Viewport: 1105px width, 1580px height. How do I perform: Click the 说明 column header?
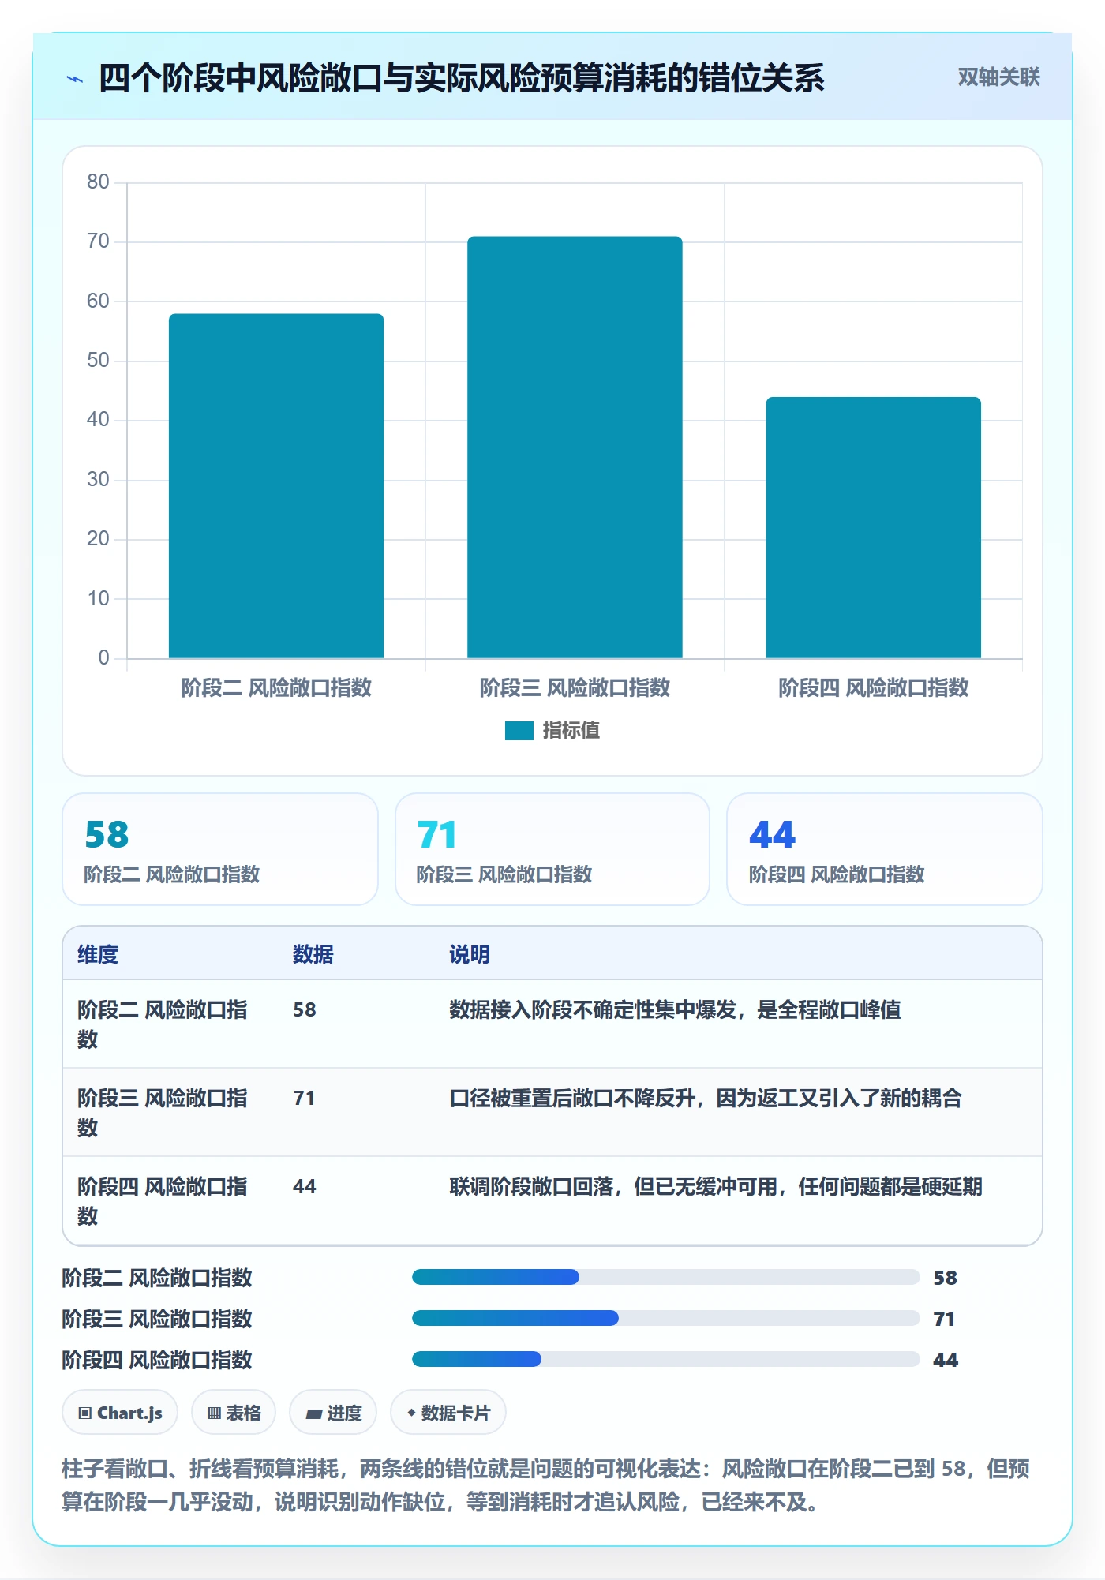coord(470,954)
